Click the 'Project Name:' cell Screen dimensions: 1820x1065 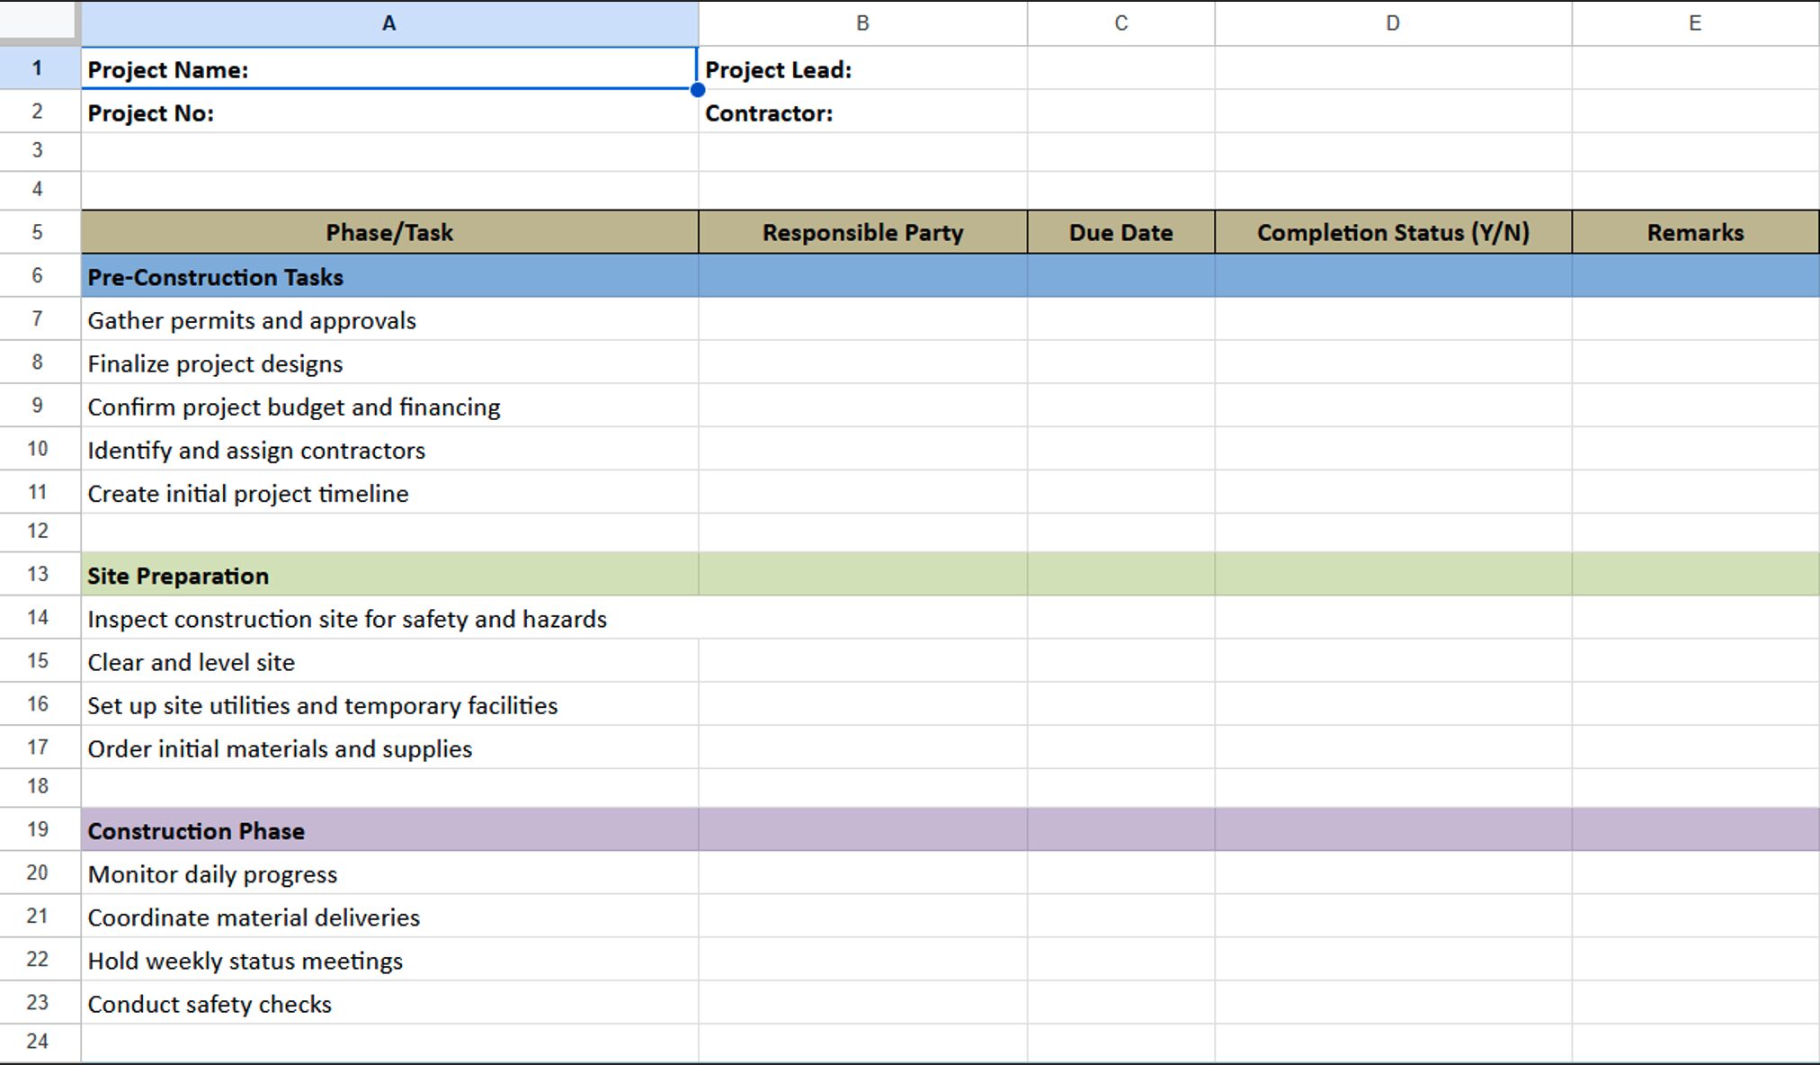pyautogui.click(x=389, y=68)
